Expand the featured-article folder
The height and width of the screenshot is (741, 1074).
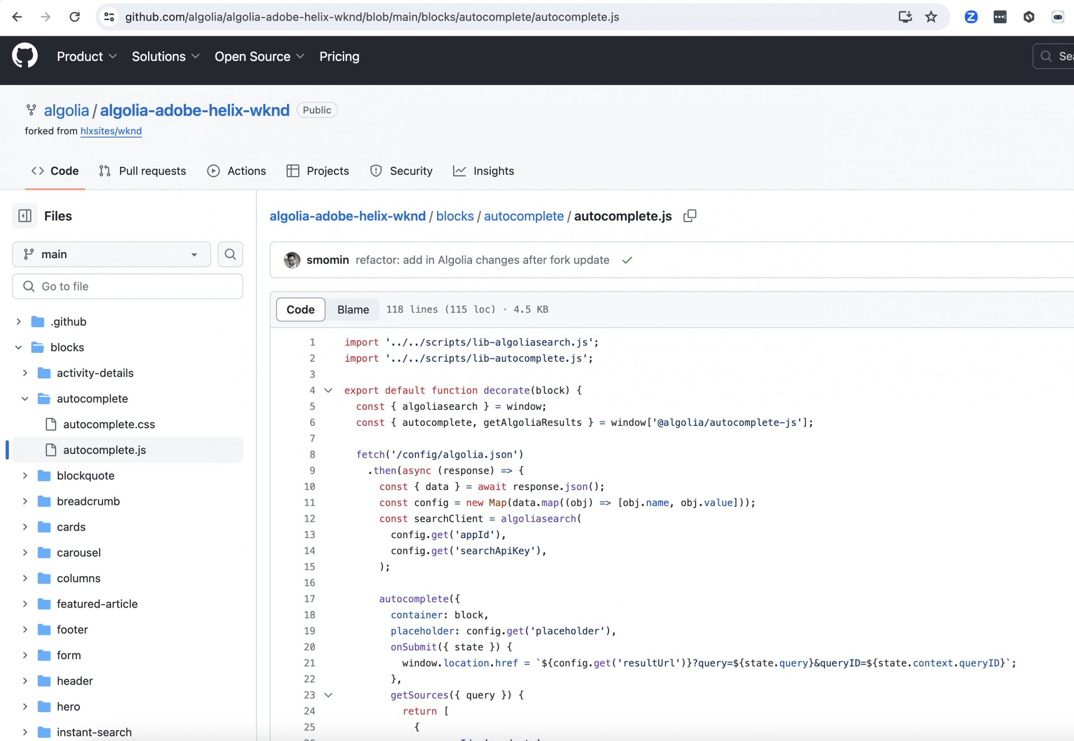[25, 604]
